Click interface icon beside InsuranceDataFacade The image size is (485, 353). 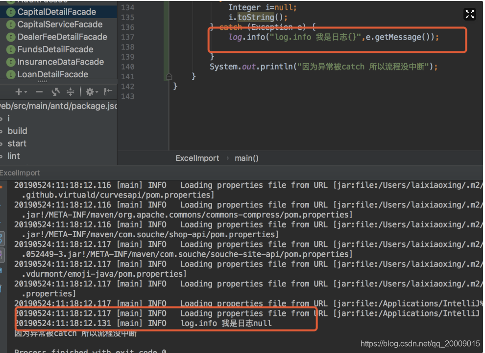11,62
